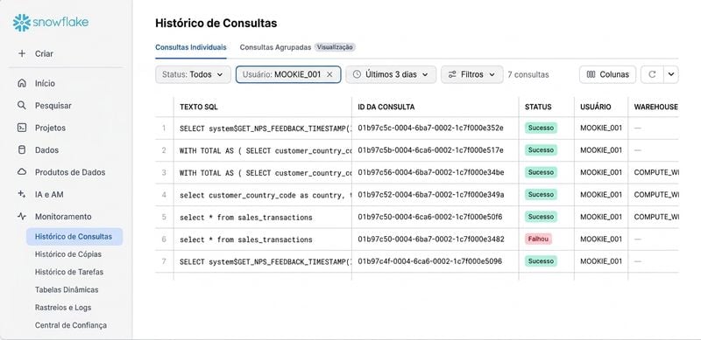Click the pulse icon beside Monitoramento

click(21, 217)
